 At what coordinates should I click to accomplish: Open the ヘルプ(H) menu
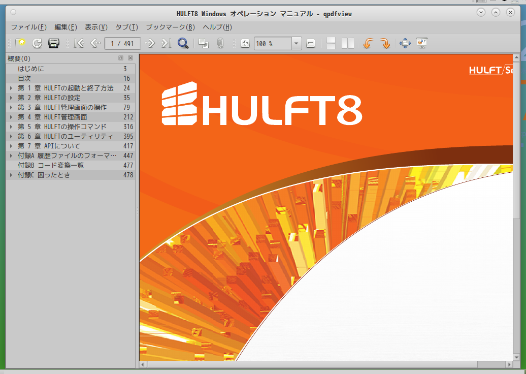coord(217,27)
